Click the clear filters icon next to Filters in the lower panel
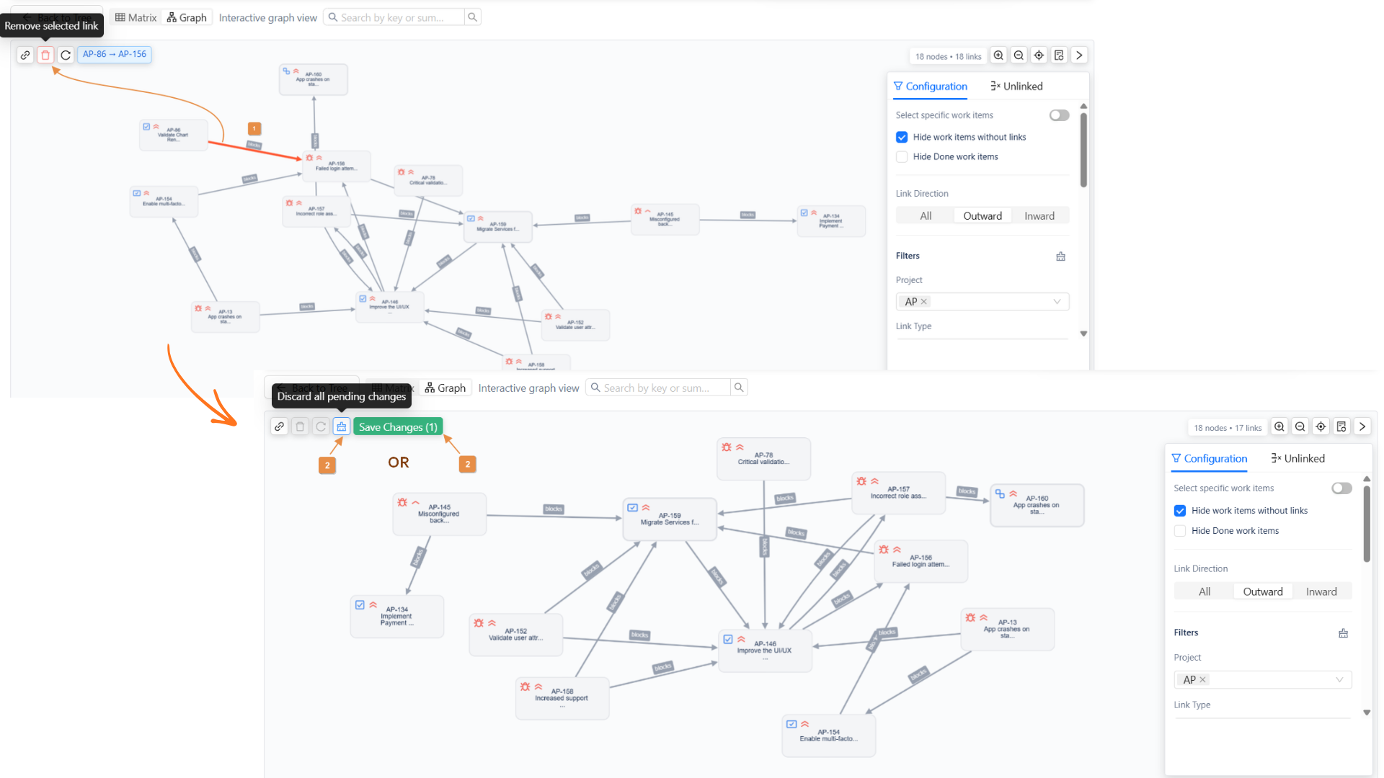The image size is (1384, 778). point(1343,633)
